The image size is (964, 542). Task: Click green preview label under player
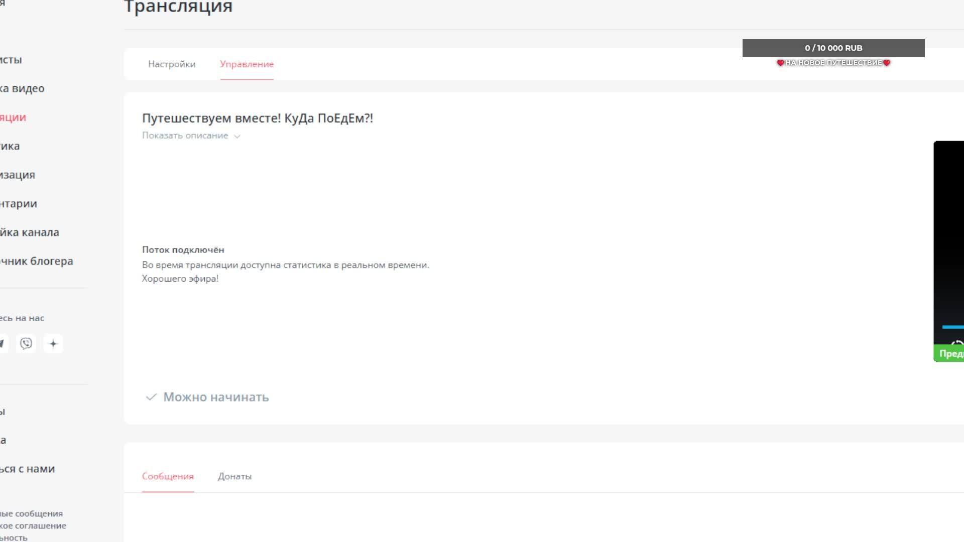pos(950,353)
